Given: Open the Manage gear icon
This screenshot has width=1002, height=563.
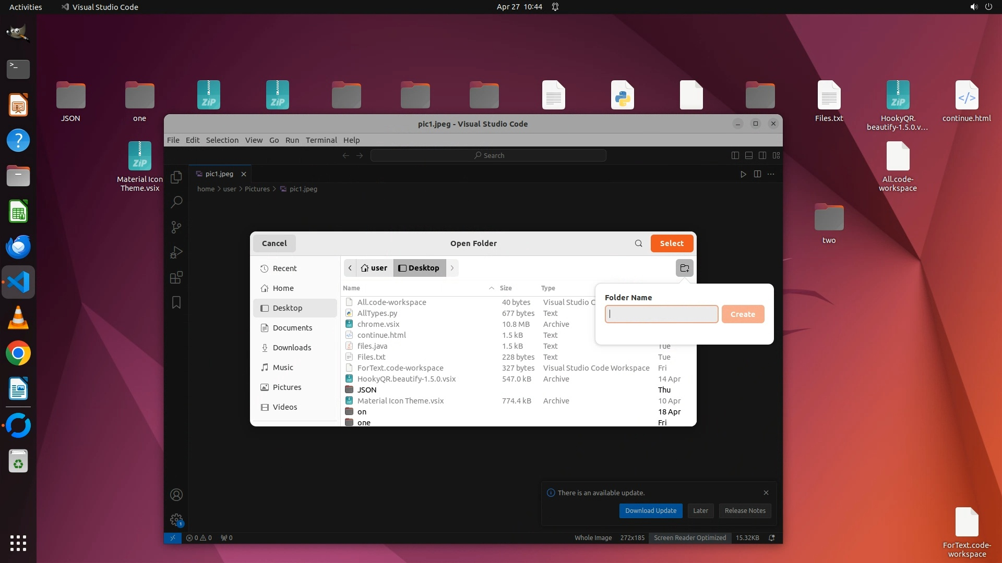Looking at the screenshot, I should point(176,519).
